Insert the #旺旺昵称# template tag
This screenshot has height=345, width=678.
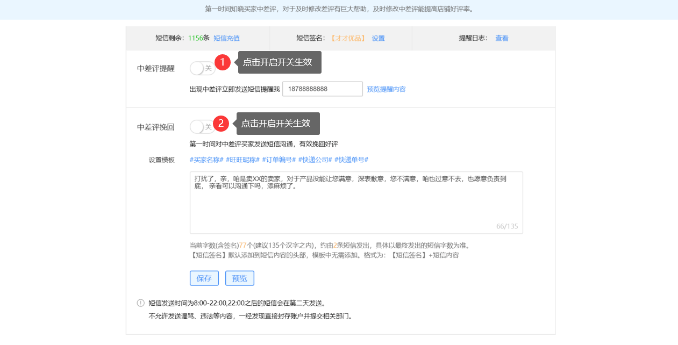click(243, 160)
